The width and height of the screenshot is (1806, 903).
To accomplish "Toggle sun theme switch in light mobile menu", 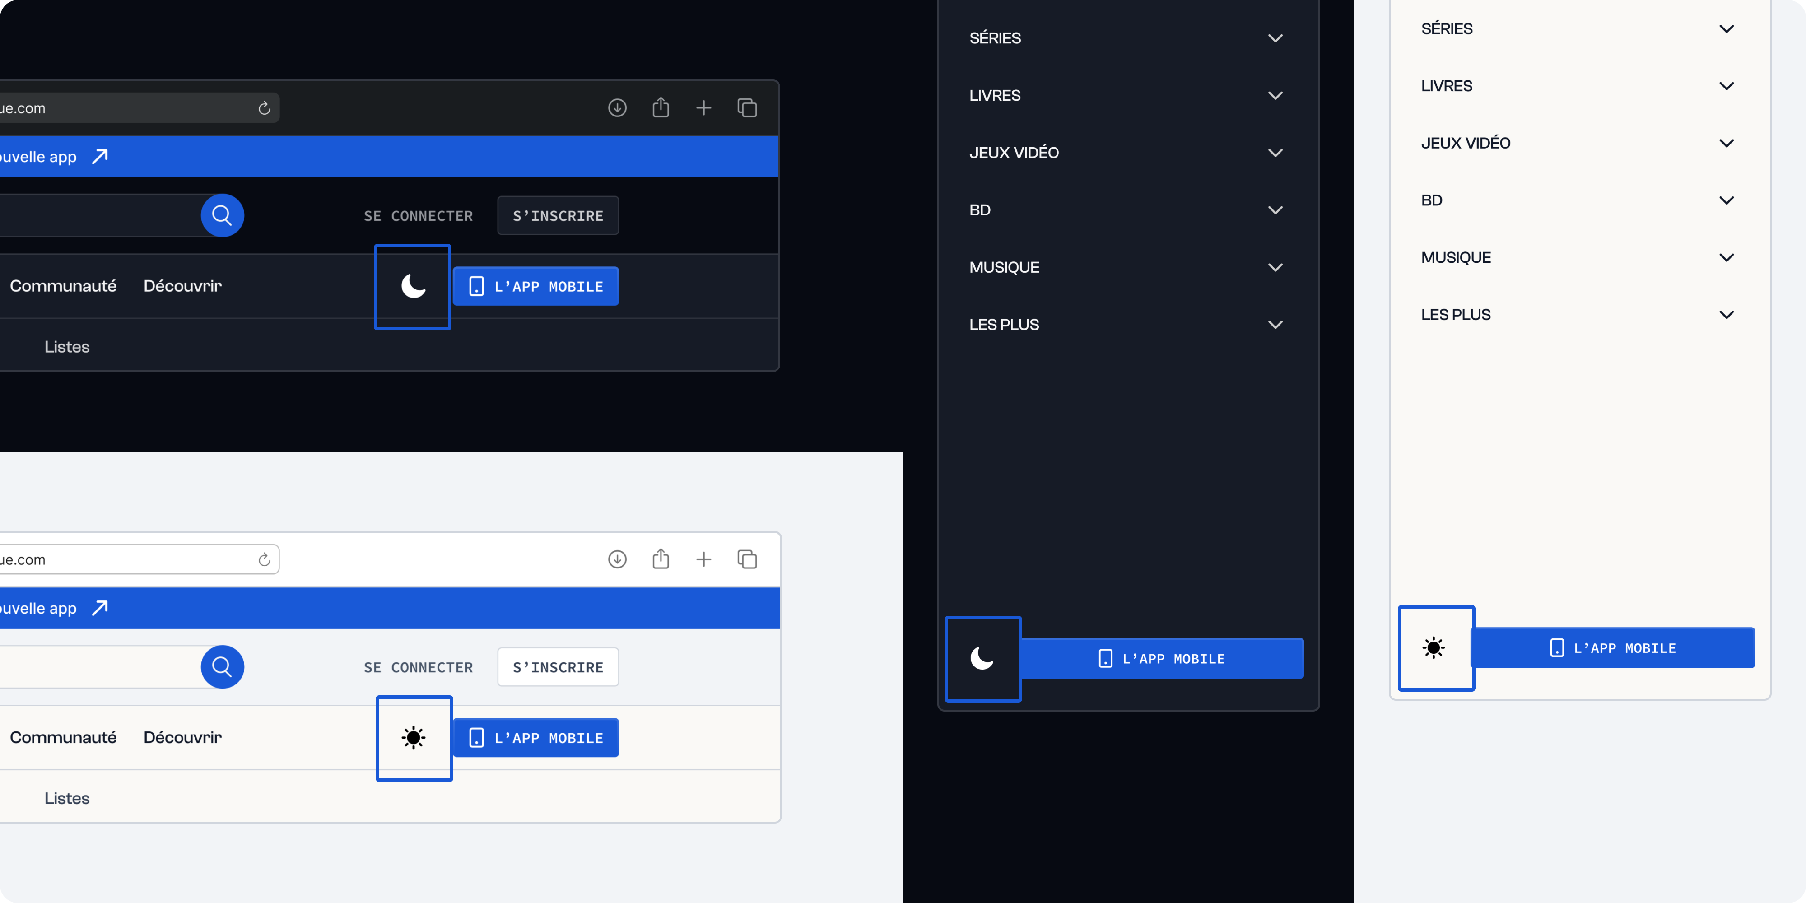I will (1434, 648).
